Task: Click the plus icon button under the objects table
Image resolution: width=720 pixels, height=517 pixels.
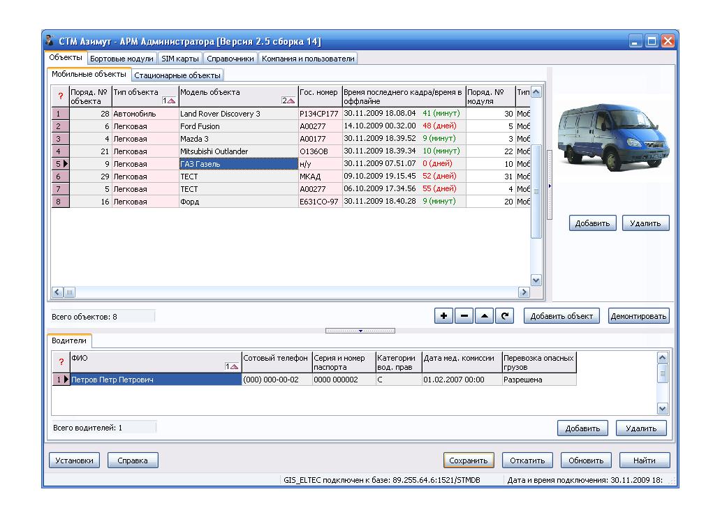Action: click(443, 316)
